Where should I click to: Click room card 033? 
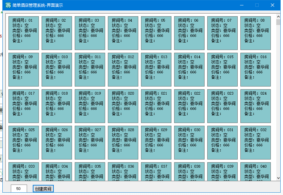24,172
